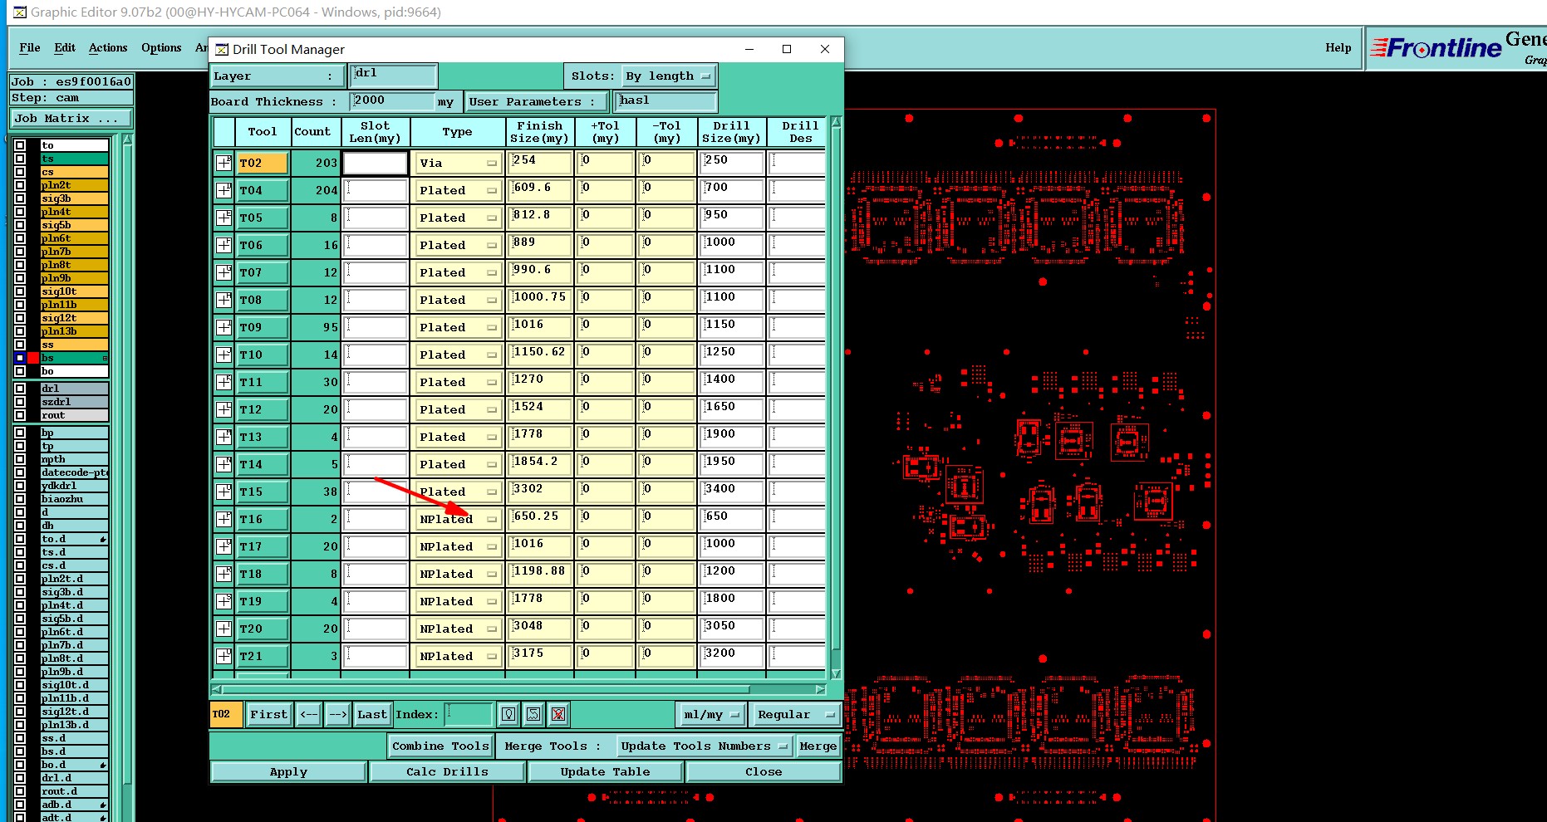1547x822 pixels.
Task: Toggle the checkbox for layer 'pln6t'
Action: pos(20,238)
